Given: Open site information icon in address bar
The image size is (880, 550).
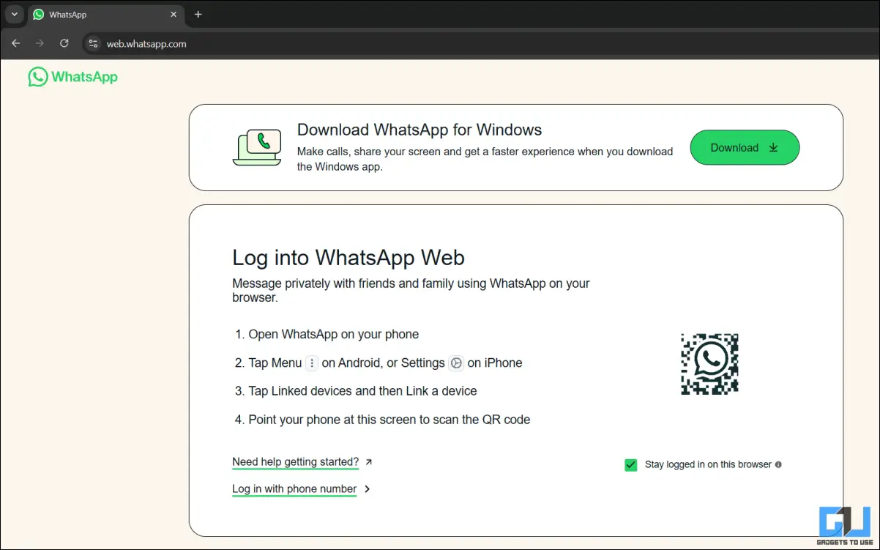Looking at the screenshot, I should (x=93, y=44).
